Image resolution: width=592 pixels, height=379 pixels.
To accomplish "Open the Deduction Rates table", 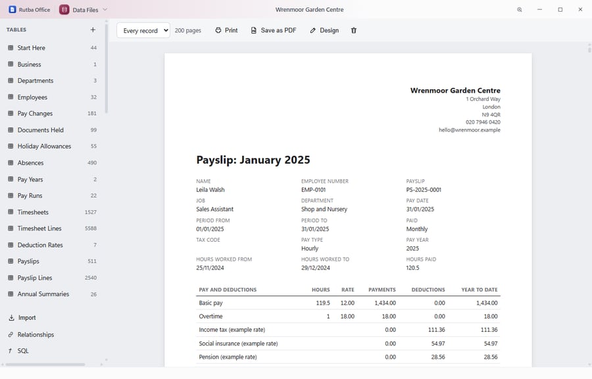I will pyautogui.click(x=52, y=245).
